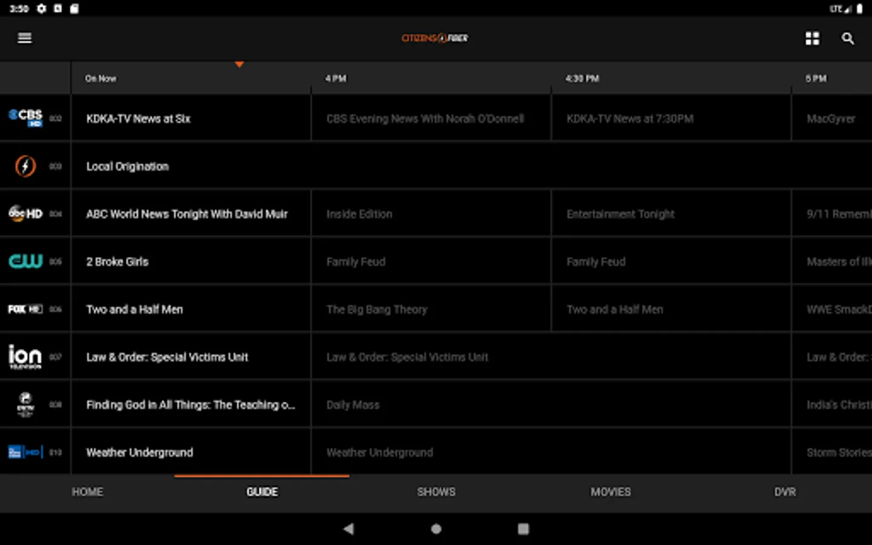
Task: Click the current-time orange marker
Action: [x=239, y=64]
